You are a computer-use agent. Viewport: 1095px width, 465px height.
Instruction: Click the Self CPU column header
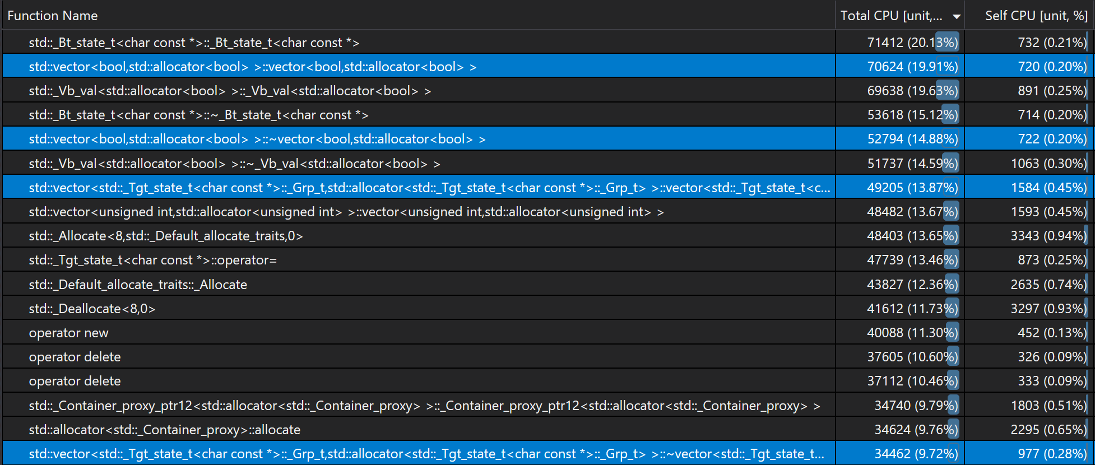[x=1036, y=16]
